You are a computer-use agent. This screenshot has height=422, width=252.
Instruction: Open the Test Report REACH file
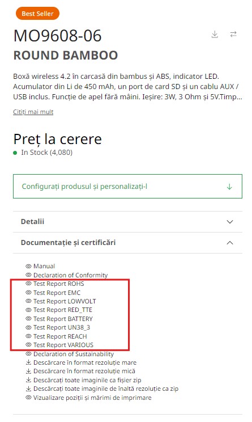(60, 336)
